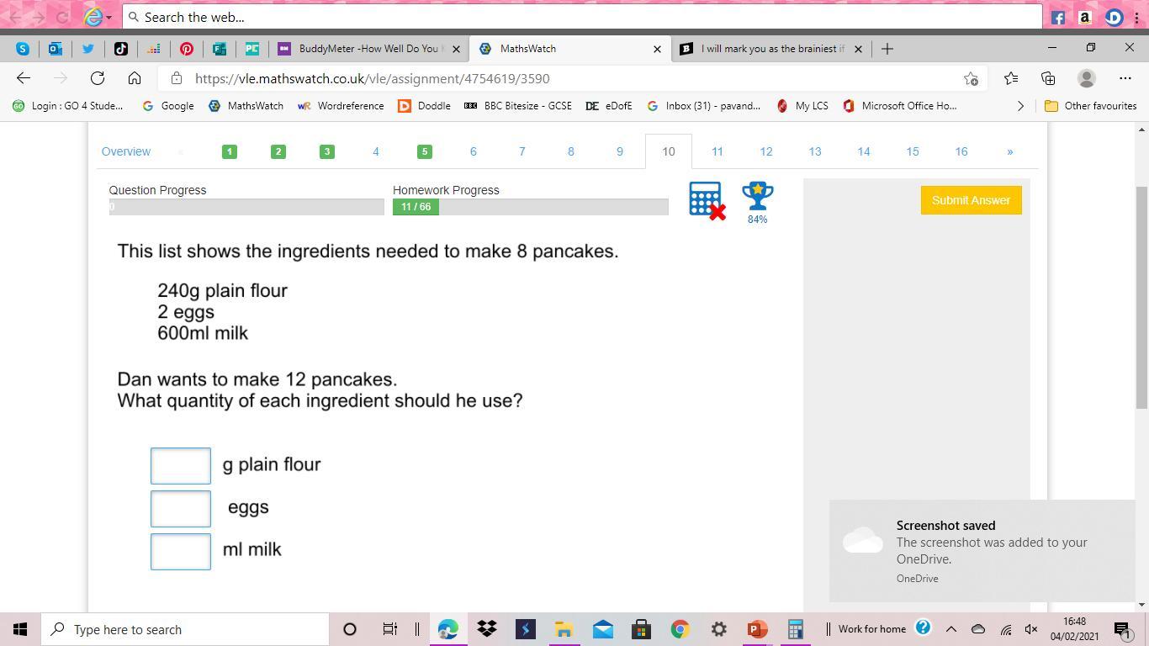Go to the browser home page
The width and height of the screenshot is (1149, 646).
(x=135, y=78)
